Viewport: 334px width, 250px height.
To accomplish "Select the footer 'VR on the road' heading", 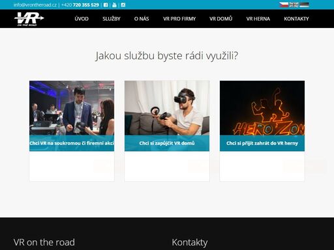I will coord(44,242).
